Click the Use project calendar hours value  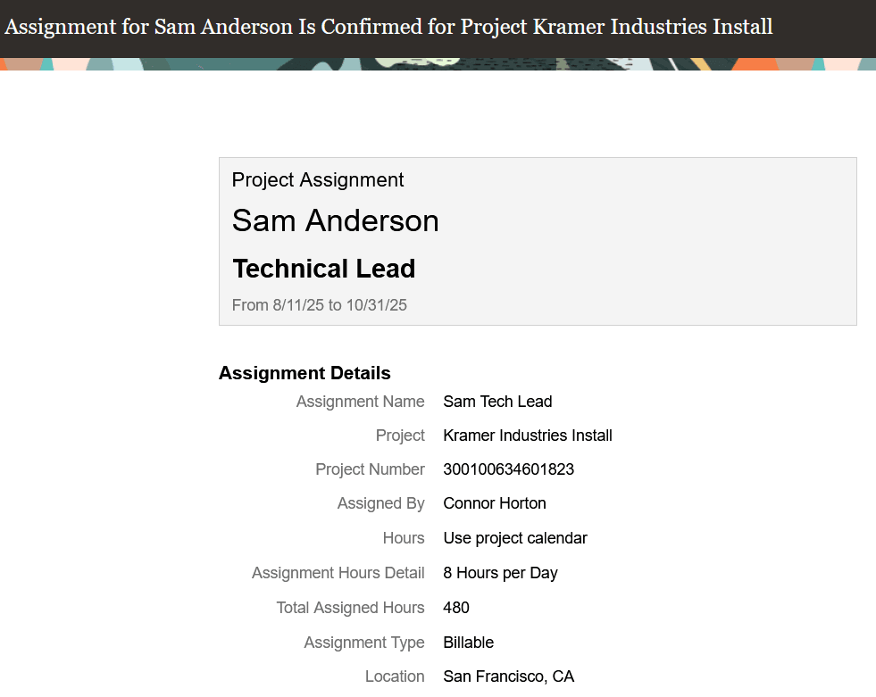(515, 538)
